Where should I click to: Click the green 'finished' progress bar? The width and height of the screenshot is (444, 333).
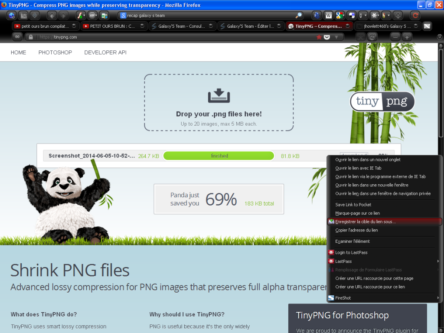pos(219,156)
